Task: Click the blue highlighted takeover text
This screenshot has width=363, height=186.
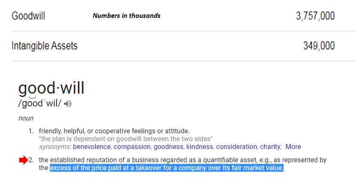Action: [x=167, y=168]
